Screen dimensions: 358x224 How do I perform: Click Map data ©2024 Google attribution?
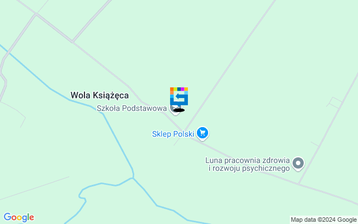323,220
